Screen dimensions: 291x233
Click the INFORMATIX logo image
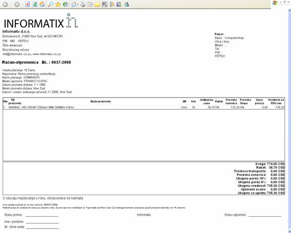(41, 21)
